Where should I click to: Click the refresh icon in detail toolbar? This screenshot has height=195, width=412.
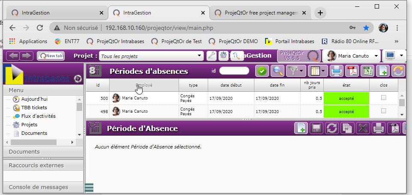pyautogui.click(x=332, y=128)
